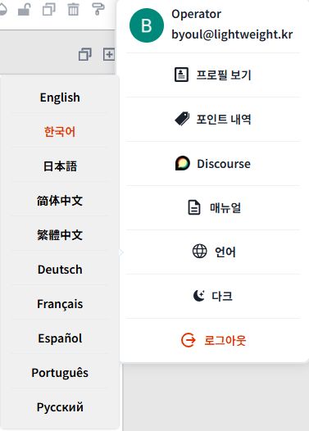
Task: Select 한국어 language option
Action: 60,132
